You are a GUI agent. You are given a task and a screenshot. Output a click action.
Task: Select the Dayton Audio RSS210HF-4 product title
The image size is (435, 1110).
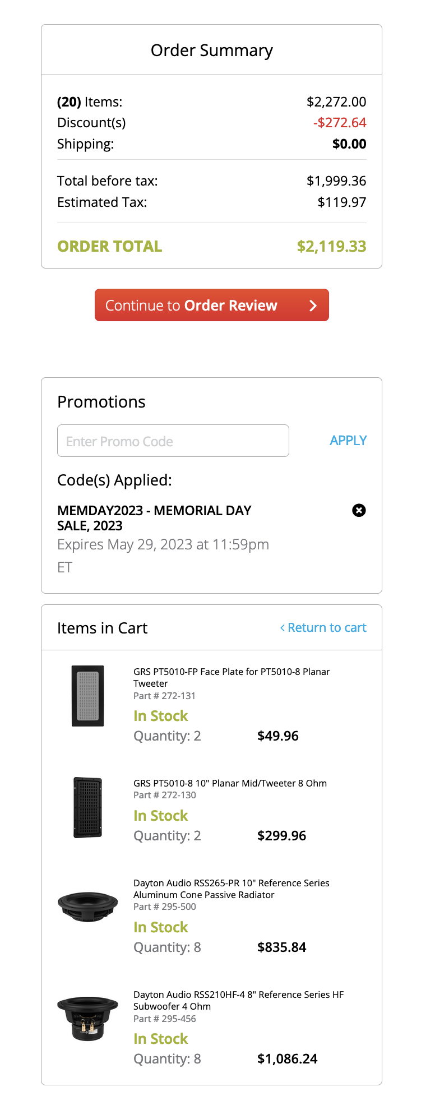(238, 1000)
